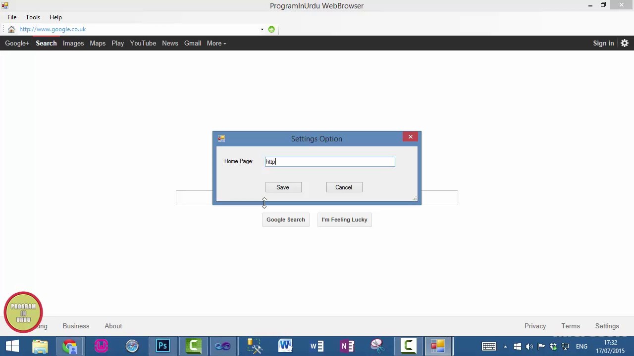Open the tools utility taskbar icon

pyautogui.click(x=255, y=346)
